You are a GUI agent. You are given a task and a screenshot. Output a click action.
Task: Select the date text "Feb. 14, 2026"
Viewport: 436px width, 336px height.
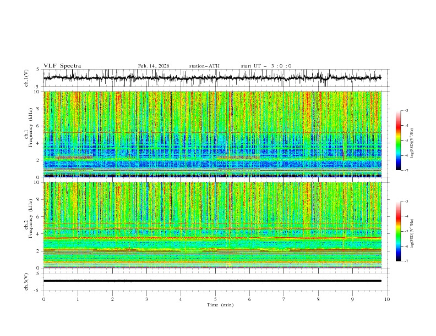[154, 66]
